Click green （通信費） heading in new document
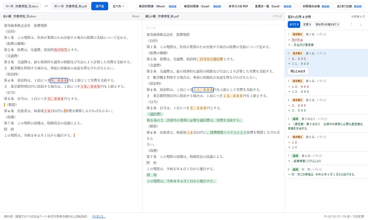The image size is (368, 220). [x=155, y=114]
